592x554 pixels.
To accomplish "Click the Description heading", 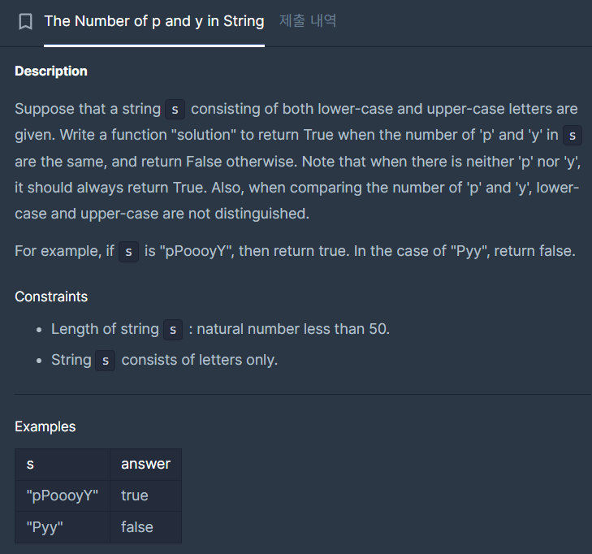I will click(51, 71).
